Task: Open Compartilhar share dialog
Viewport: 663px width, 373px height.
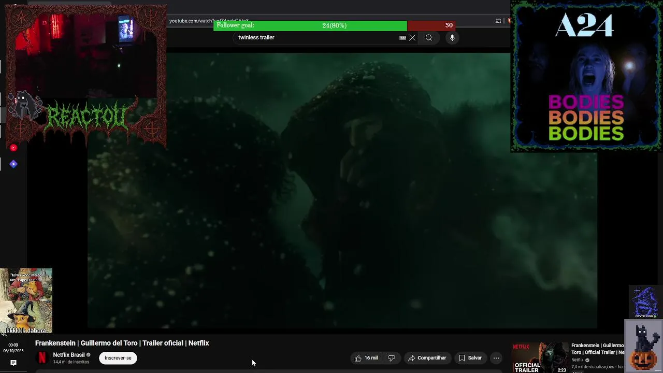Action: 427,358
